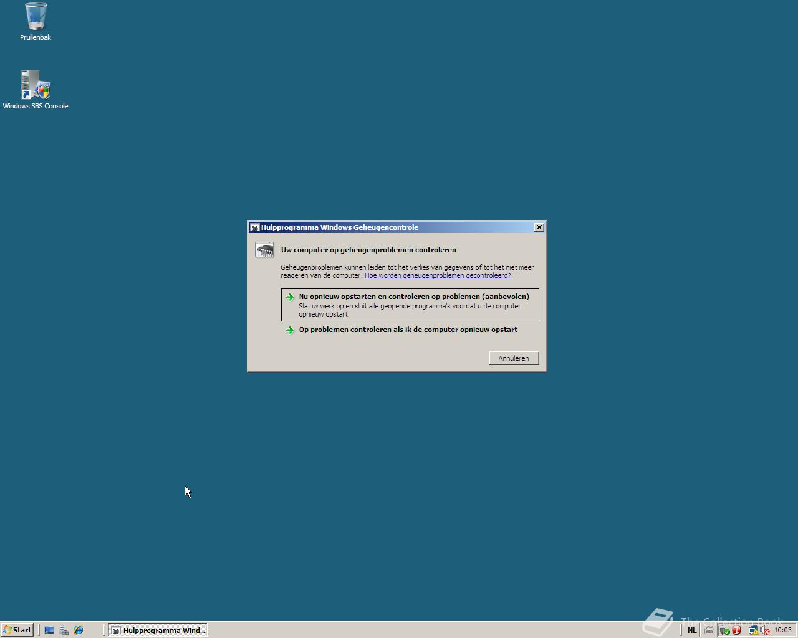This screenshot has height=638, width=798.
Task: Click the clock showing 10:03
Action: click(783, 630)
